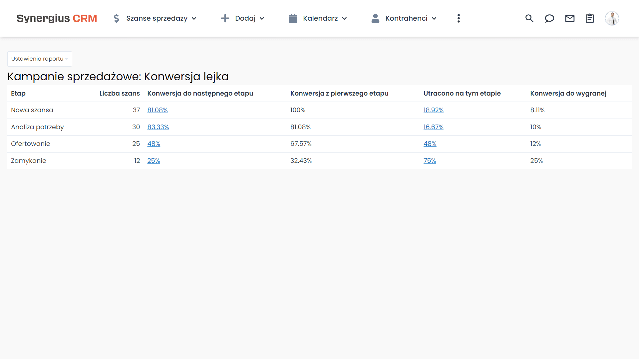Open mail by clicking the envelope icon

[570, 18]
